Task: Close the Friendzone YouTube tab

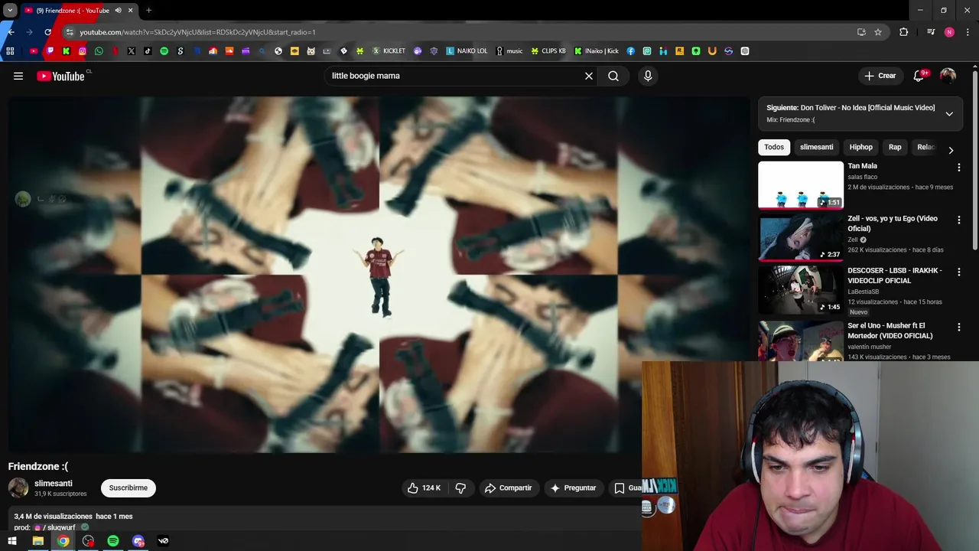Action: pos(130,10)
